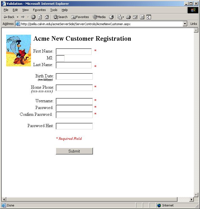Submit the registration form
Screen dimensions: 200x209
[x=74, y=151]
